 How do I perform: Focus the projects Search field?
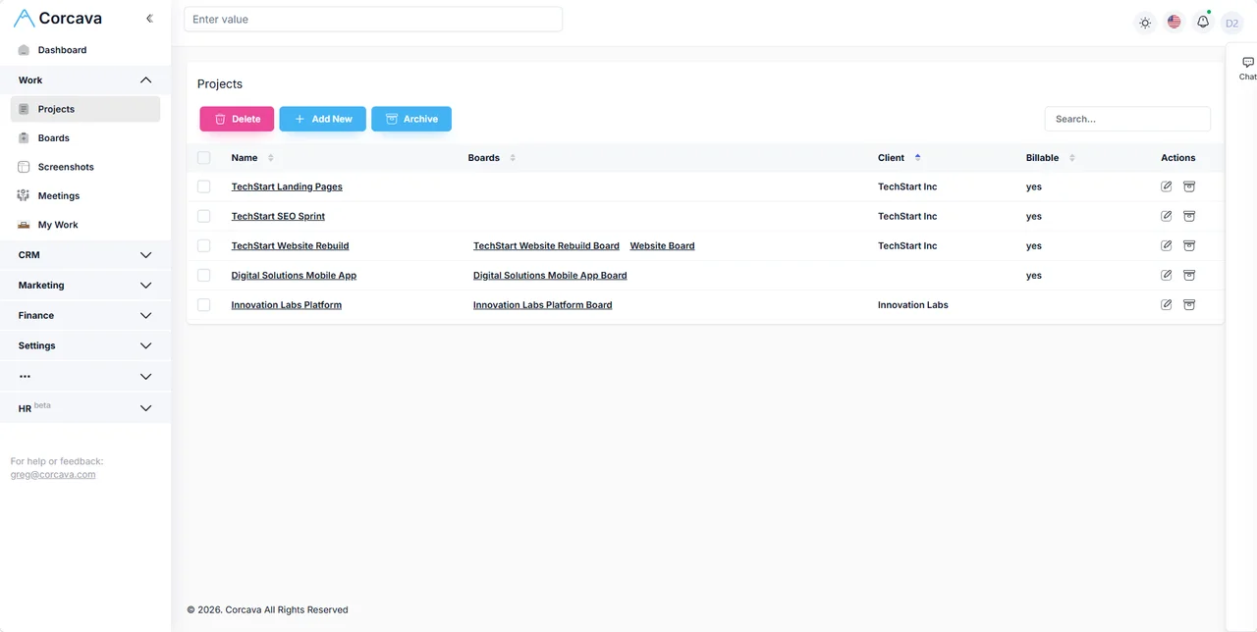point(1127,119)
